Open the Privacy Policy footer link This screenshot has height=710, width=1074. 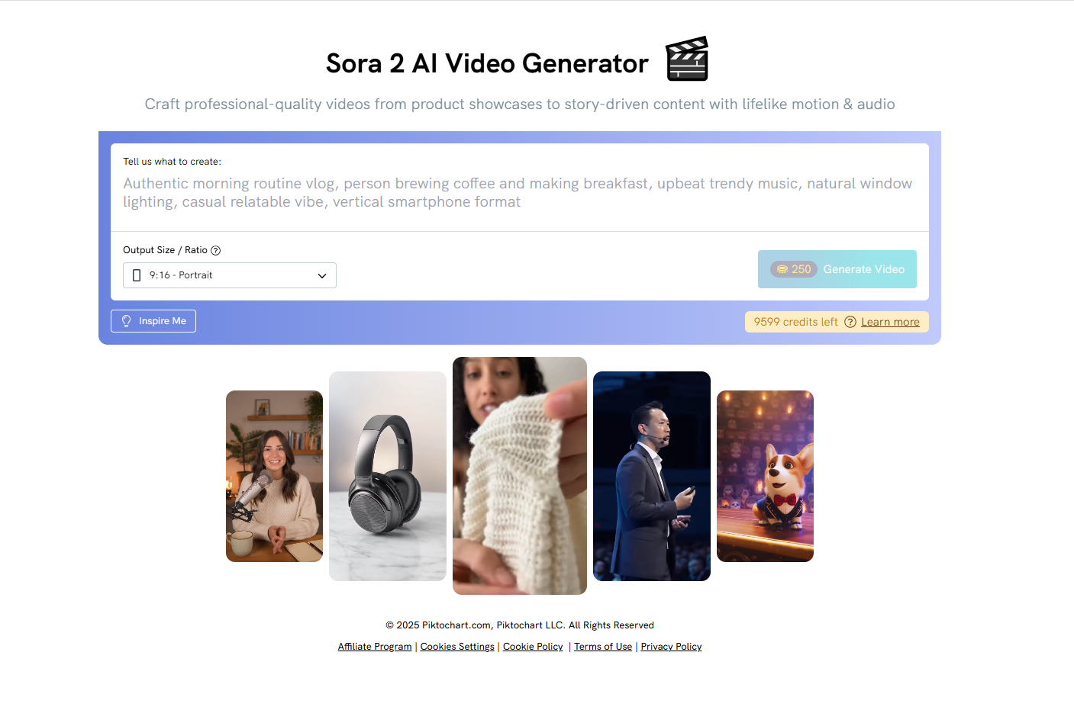point(671,647)
